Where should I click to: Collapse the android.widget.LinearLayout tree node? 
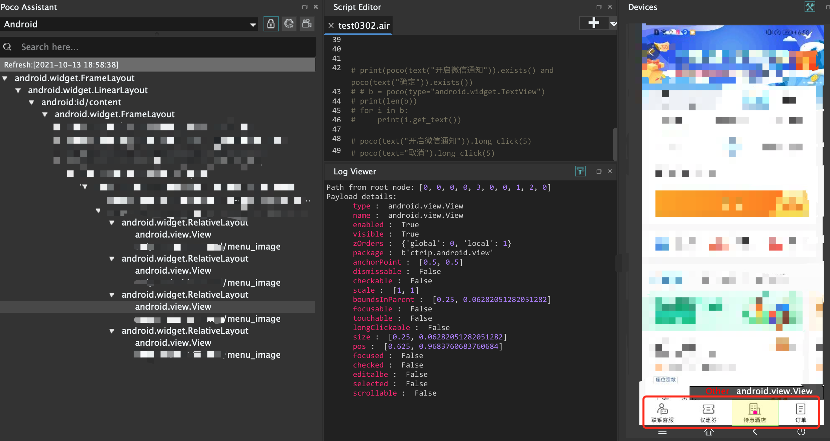18,90
